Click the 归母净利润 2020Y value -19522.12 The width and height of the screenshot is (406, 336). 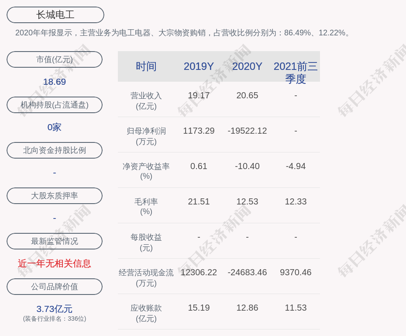pyautogui.click(x=247, y=131)
